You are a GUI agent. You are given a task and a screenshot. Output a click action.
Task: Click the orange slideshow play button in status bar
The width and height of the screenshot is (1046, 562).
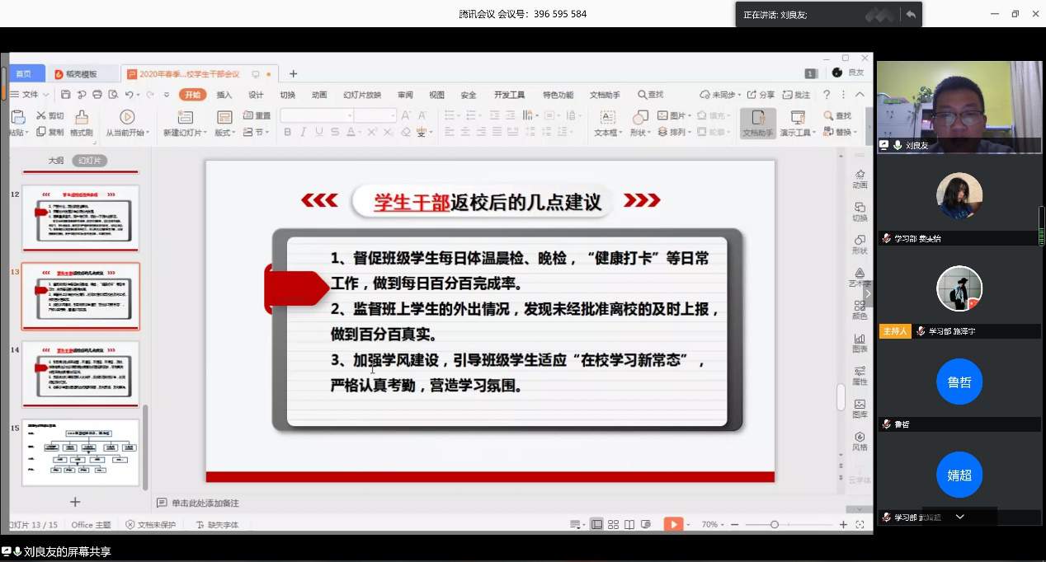point(674,524)
